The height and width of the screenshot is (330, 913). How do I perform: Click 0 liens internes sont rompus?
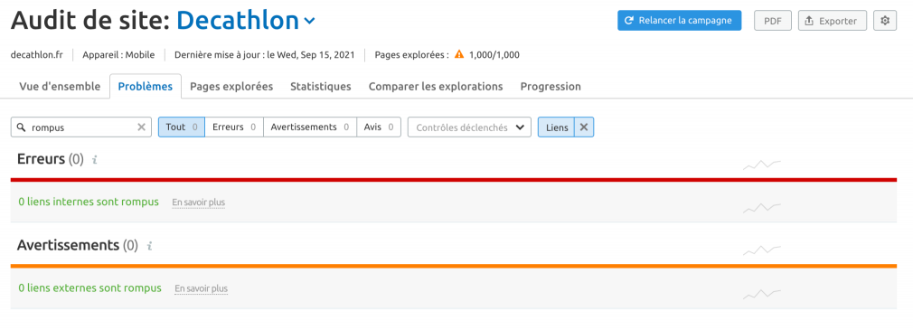(89, 202)
